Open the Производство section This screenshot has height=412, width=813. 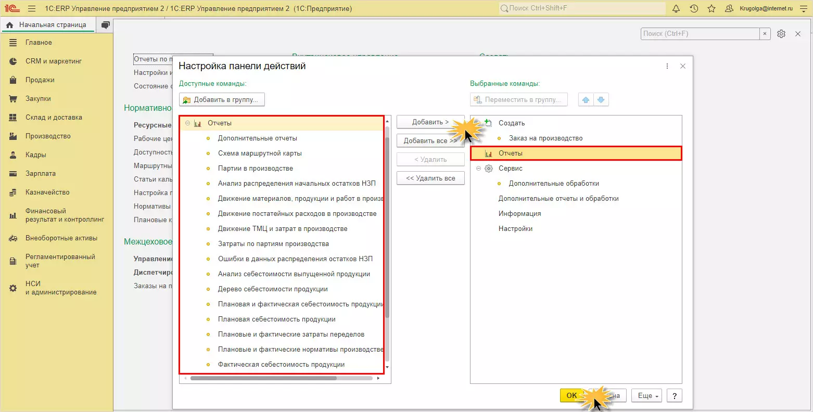click(48, 136)
